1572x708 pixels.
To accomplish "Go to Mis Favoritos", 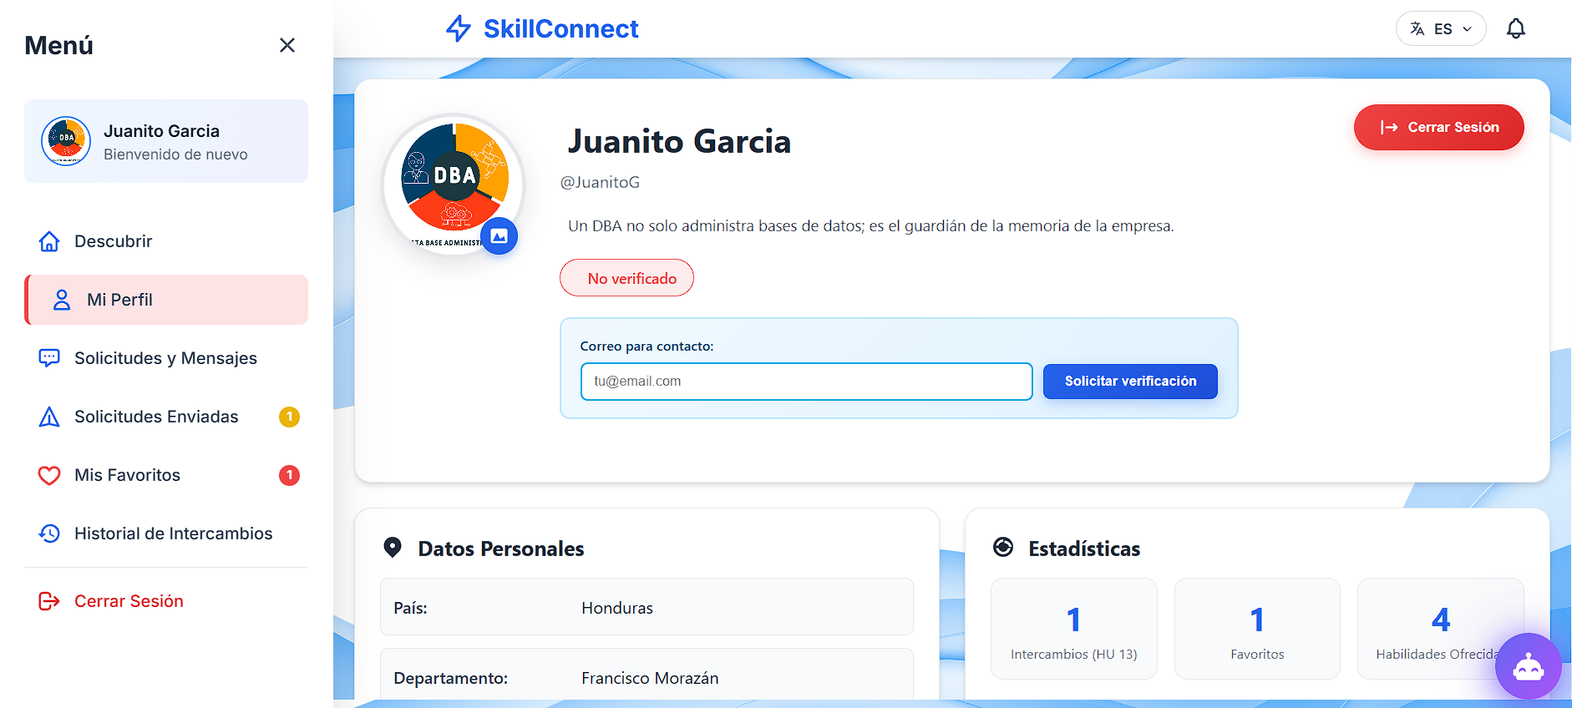I will coord(166,475).
